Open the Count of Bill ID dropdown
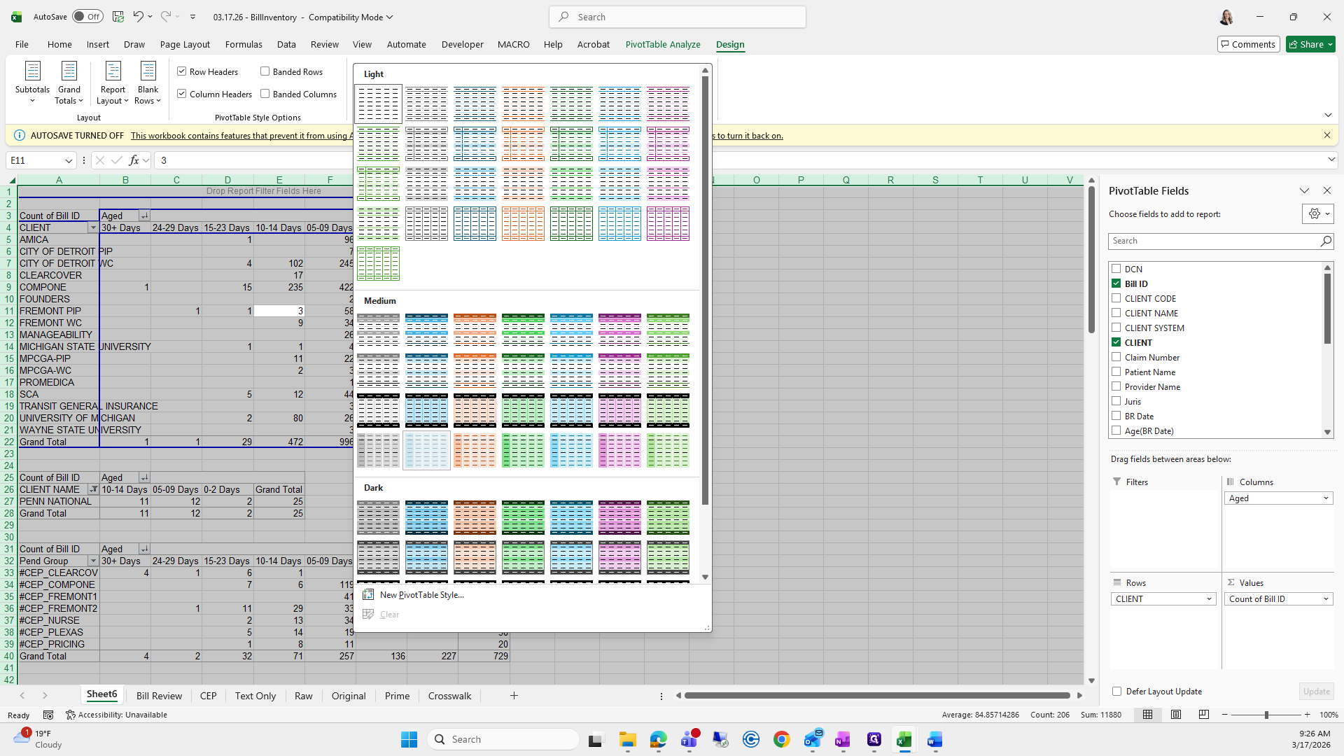Image resolution: width=1344 pixels, height=756 pixels. pos(1325,599)
